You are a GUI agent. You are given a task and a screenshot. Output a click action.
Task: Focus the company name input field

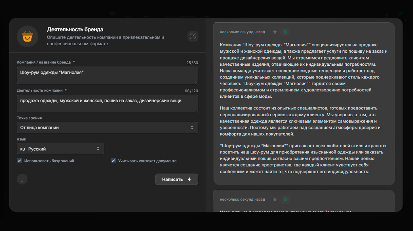(x=108, y=75)
